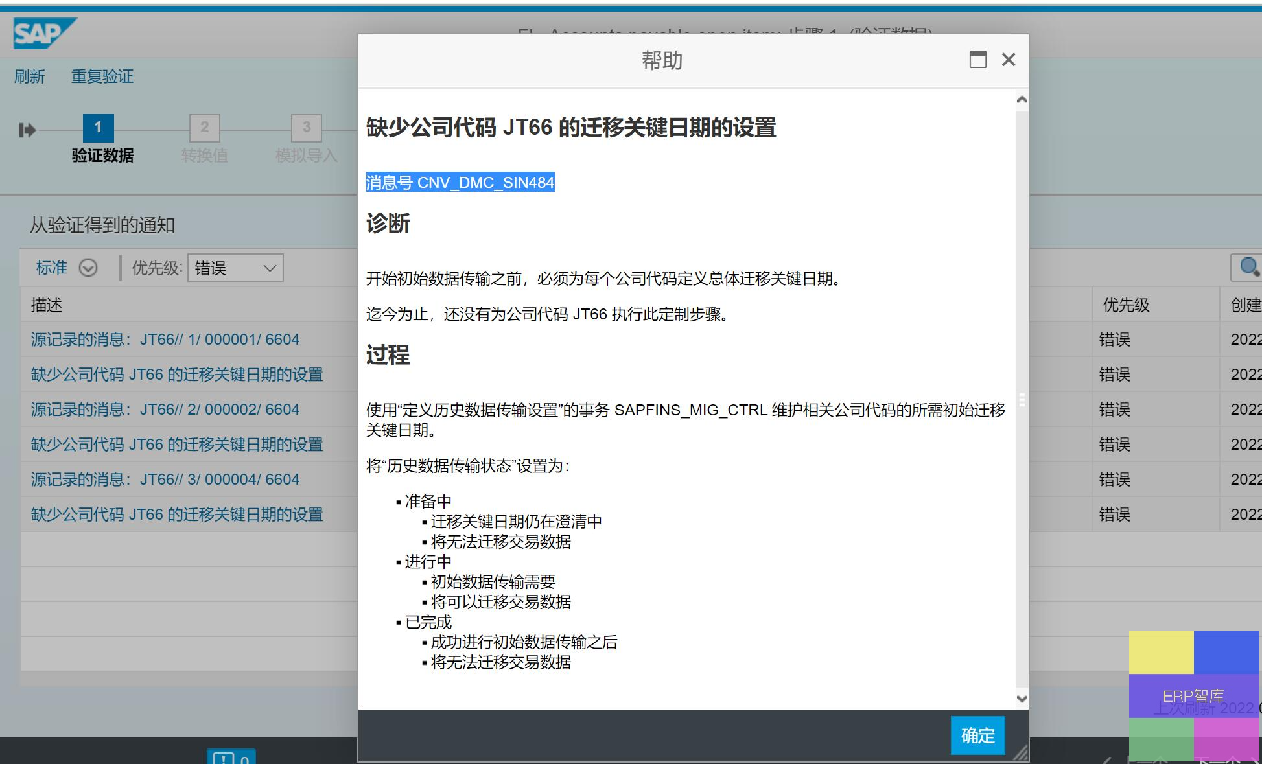Viewport: 1262px width, 764px height.
Task: Click the dialog resize grip corner
Action: (x=1021, y=752)
